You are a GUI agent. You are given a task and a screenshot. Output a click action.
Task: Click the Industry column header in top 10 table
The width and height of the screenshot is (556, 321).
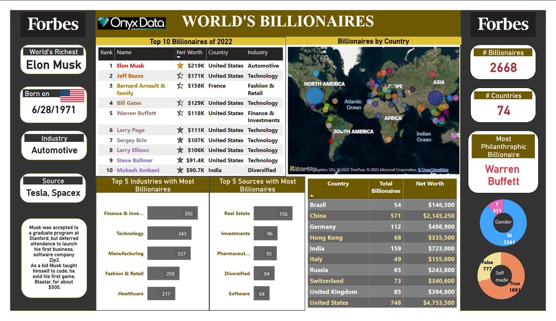(x=258, y=52)
